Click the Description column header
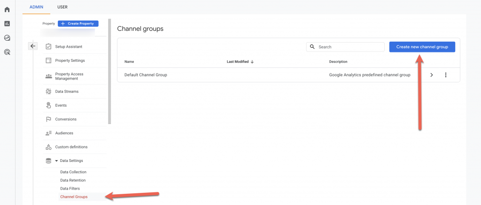 (338, 62)
